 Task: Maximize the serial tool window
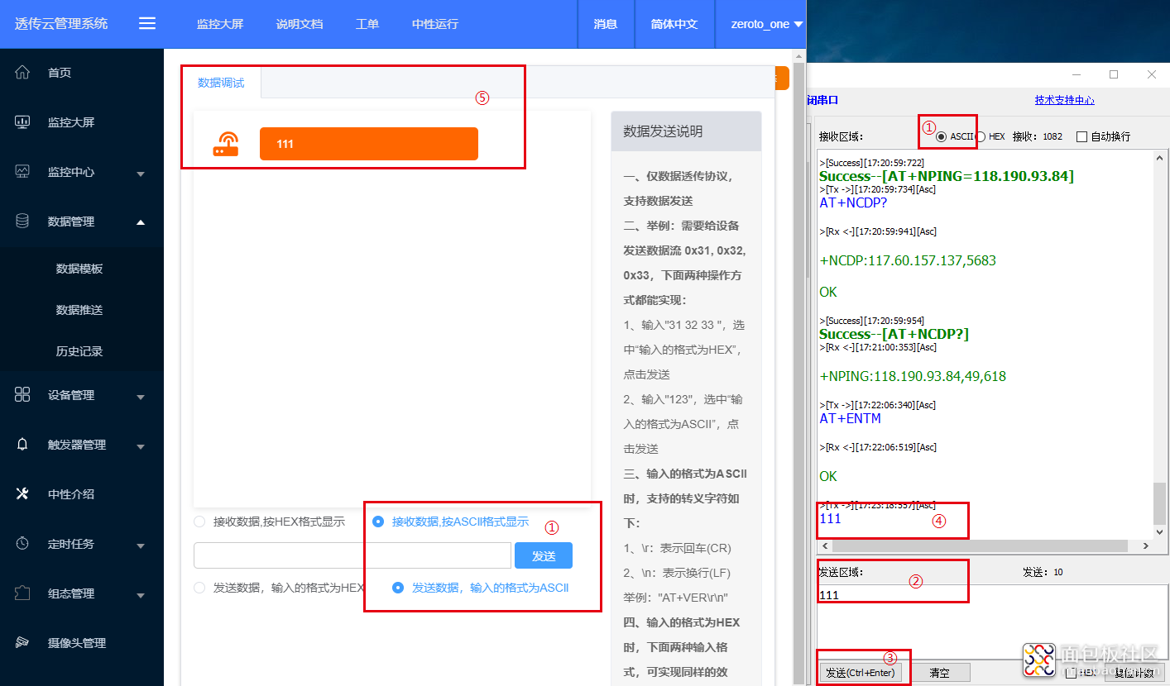pos(1114,74)
